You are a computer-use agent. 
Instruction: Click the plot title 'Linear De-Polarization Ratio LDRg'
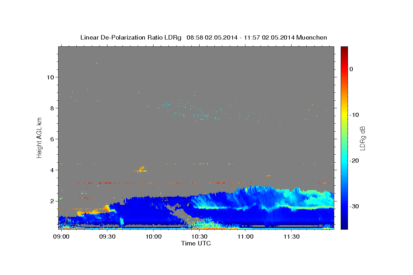click(131, 37)
